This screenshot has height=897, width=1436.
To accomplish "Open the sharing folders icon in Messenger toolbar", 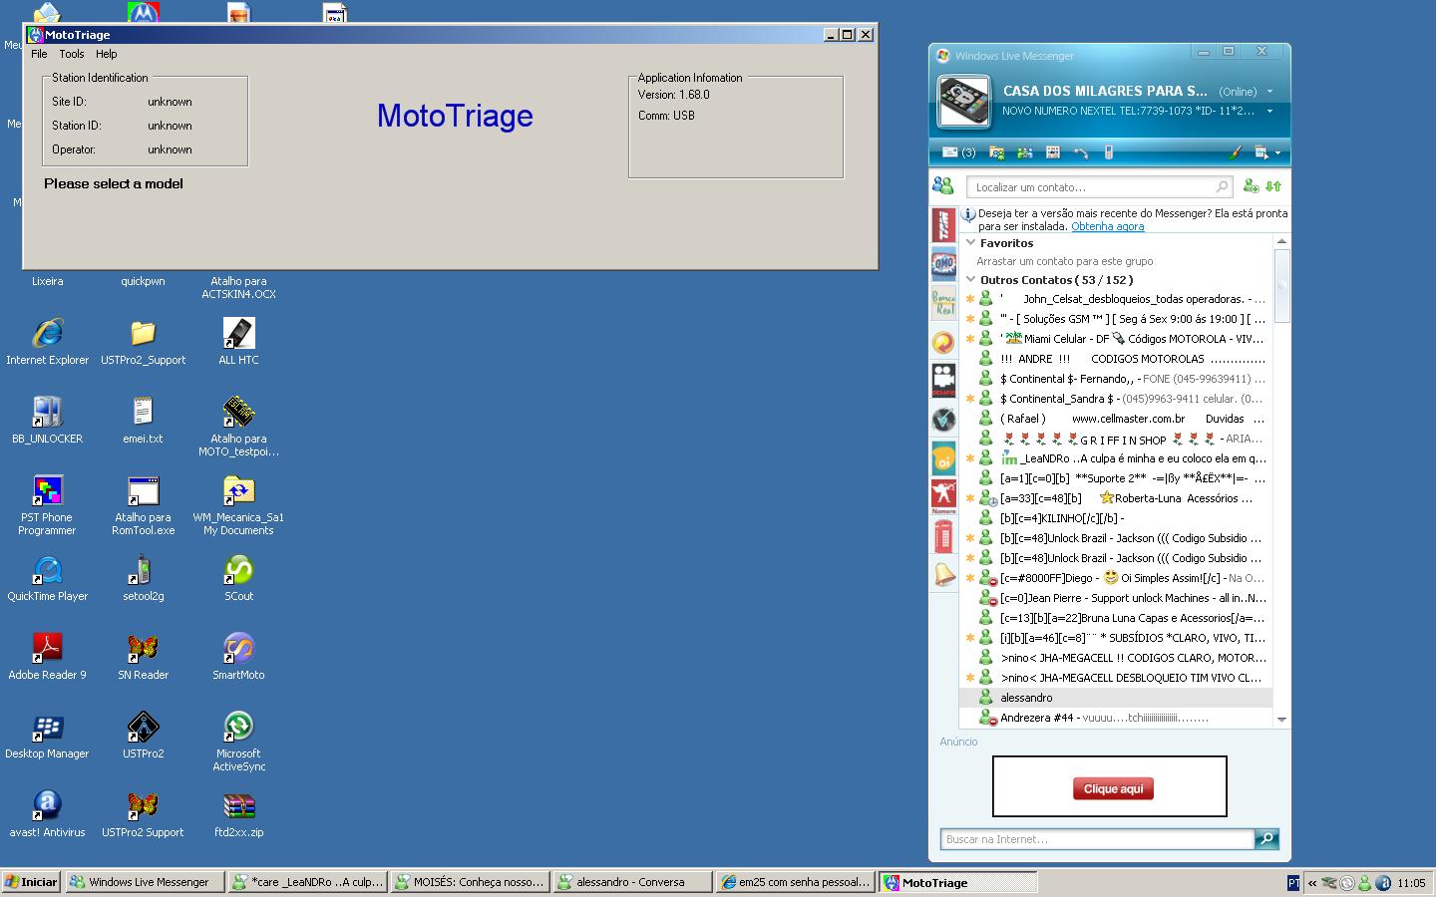I will click(x=996, y=152).
